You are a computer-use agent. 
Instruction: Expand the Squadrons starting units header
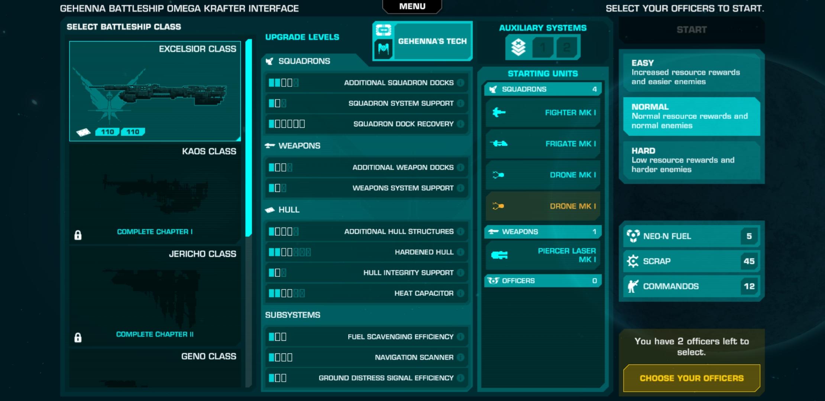click(543, 89)
